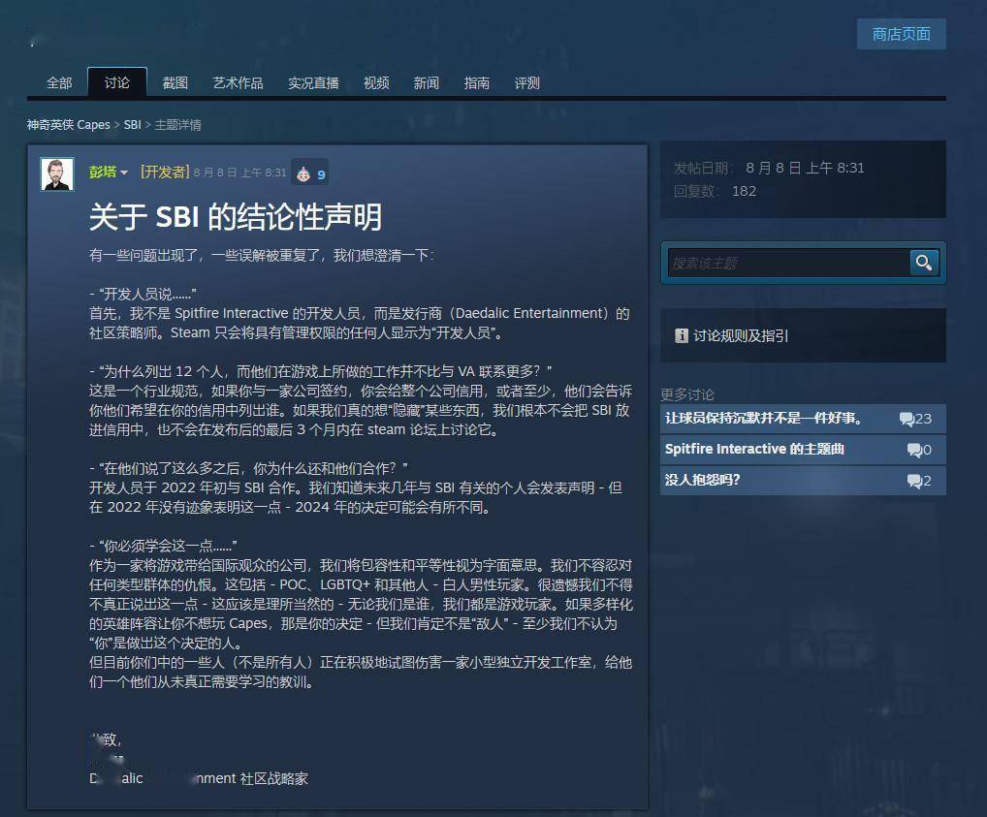Open the 商店页面 store page button
987x817 pixels.
tap(901, 34)
